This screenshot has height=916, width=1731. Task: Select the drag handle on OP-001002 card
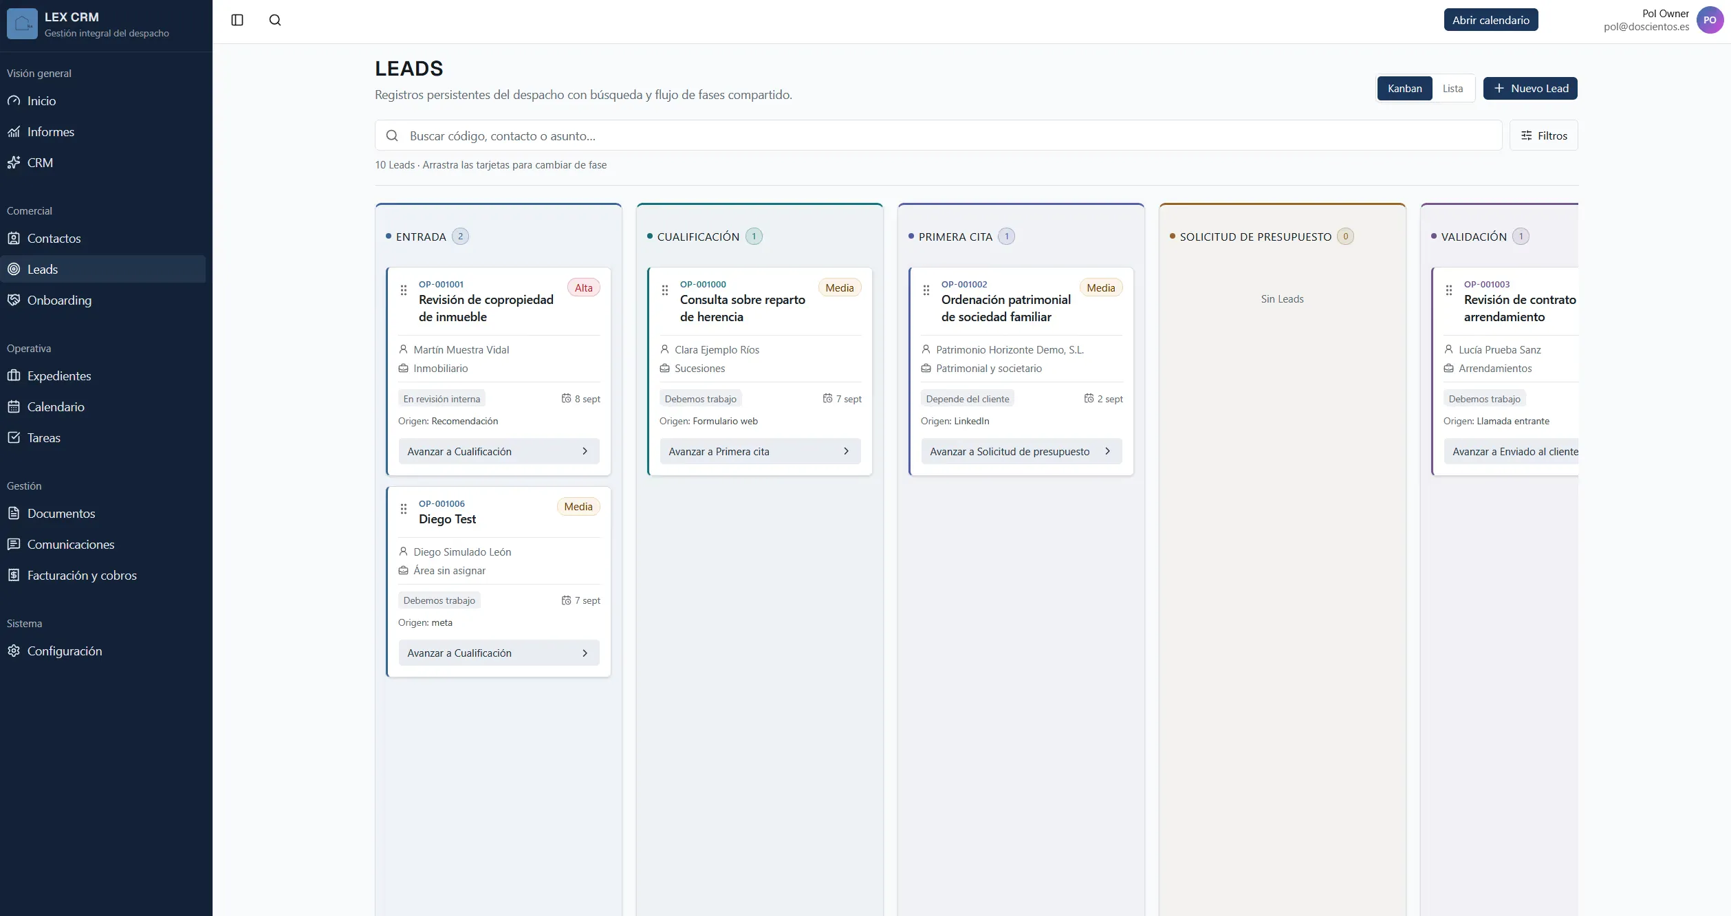926,290
